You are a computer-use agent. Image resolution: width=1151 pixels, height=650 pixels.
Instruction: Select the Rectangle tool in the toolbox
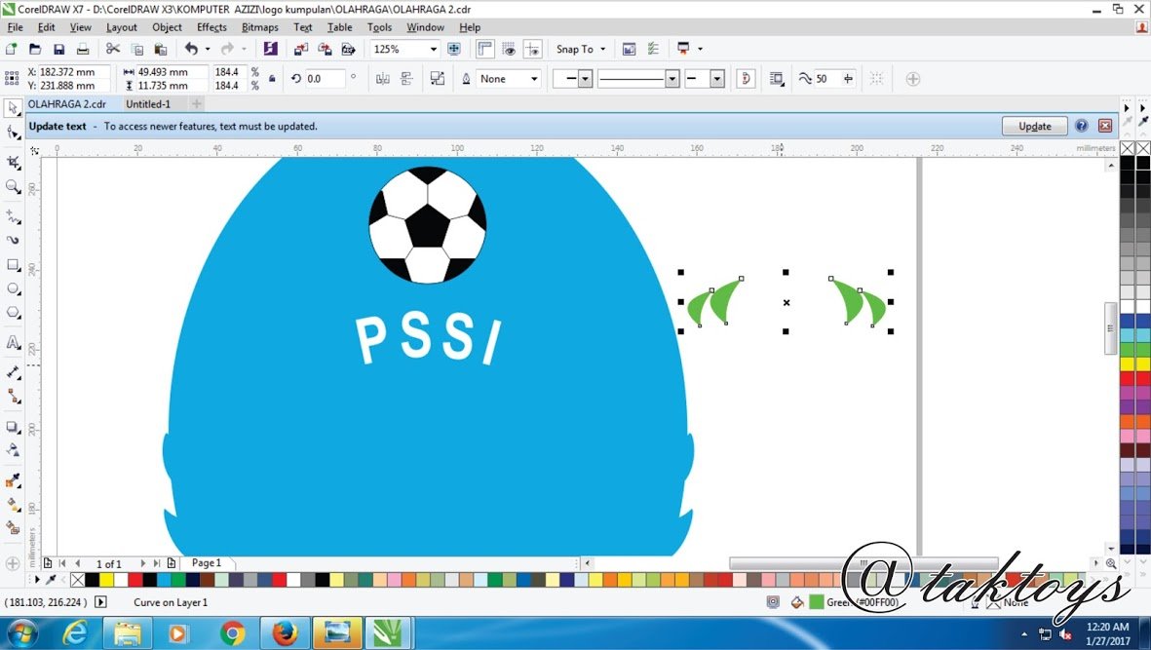[13, 264]
